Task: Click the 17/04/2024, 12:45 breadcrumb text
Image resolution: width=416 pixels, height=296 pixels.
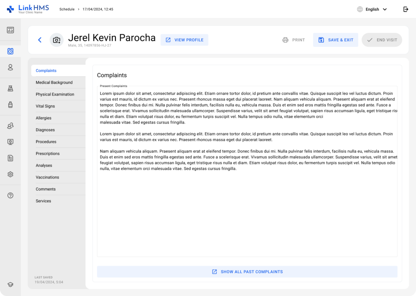Action: [98, 9]
